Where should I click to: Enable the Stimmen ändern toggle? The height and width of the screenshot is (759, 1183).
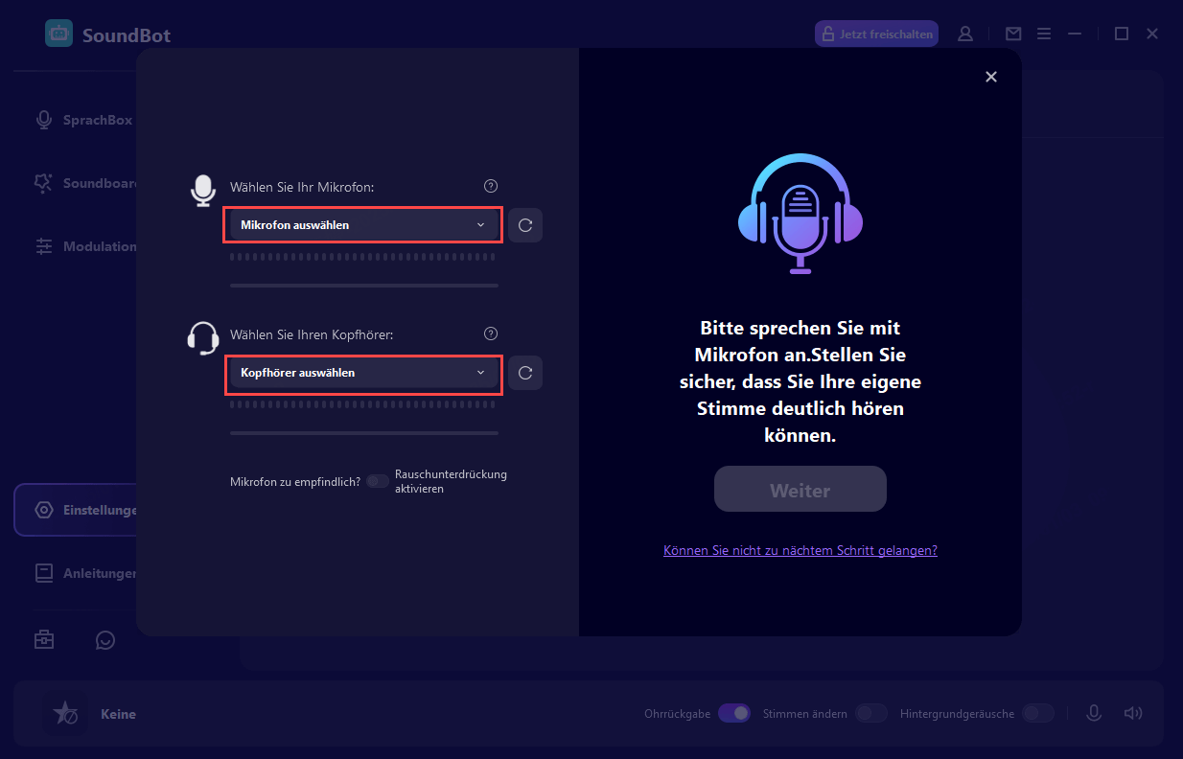coord(870,713)
